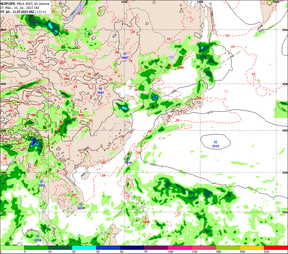Click the red '35' temperature contour label

click(33, 115)
